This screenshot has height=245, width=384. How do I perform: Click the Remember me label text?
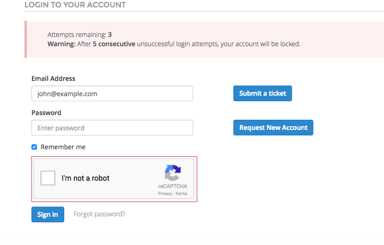(x=63, y=147)
